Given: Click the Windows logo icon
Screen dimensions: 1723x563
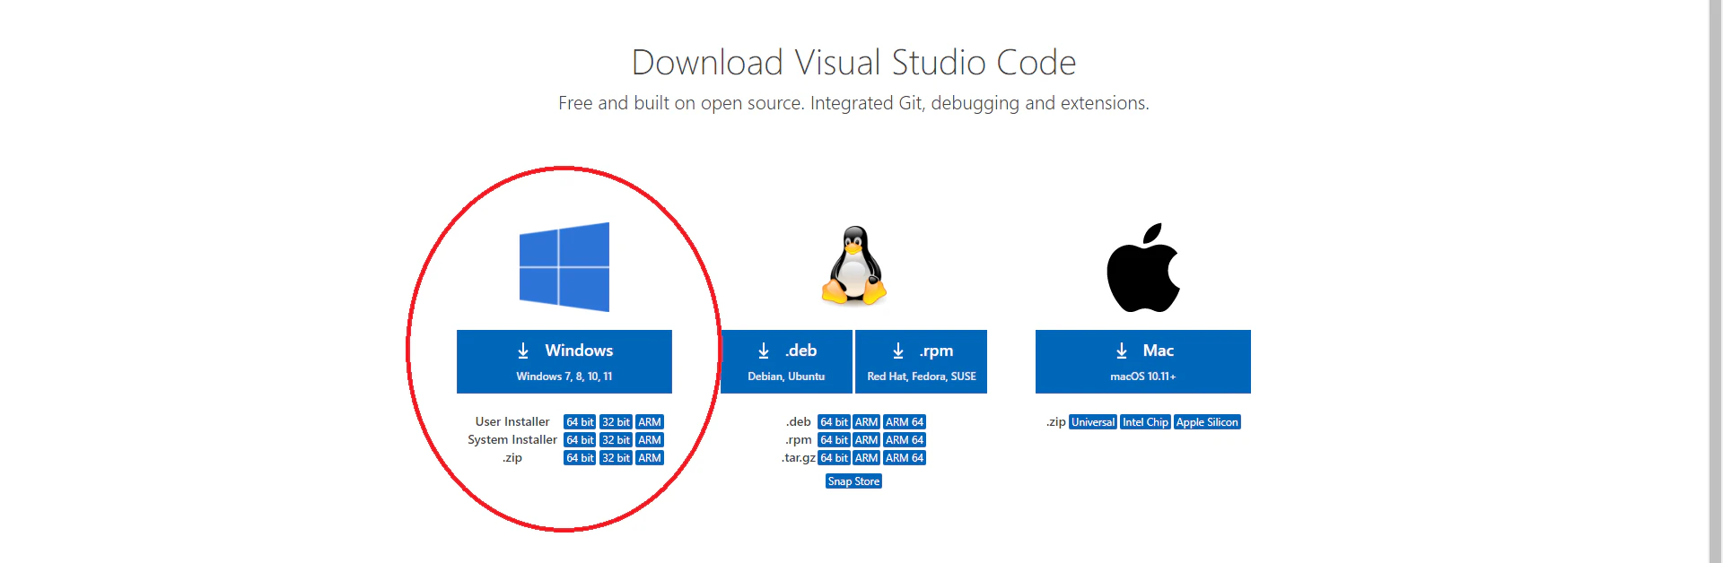Looking at the screenshot, I should coord(564,267).
